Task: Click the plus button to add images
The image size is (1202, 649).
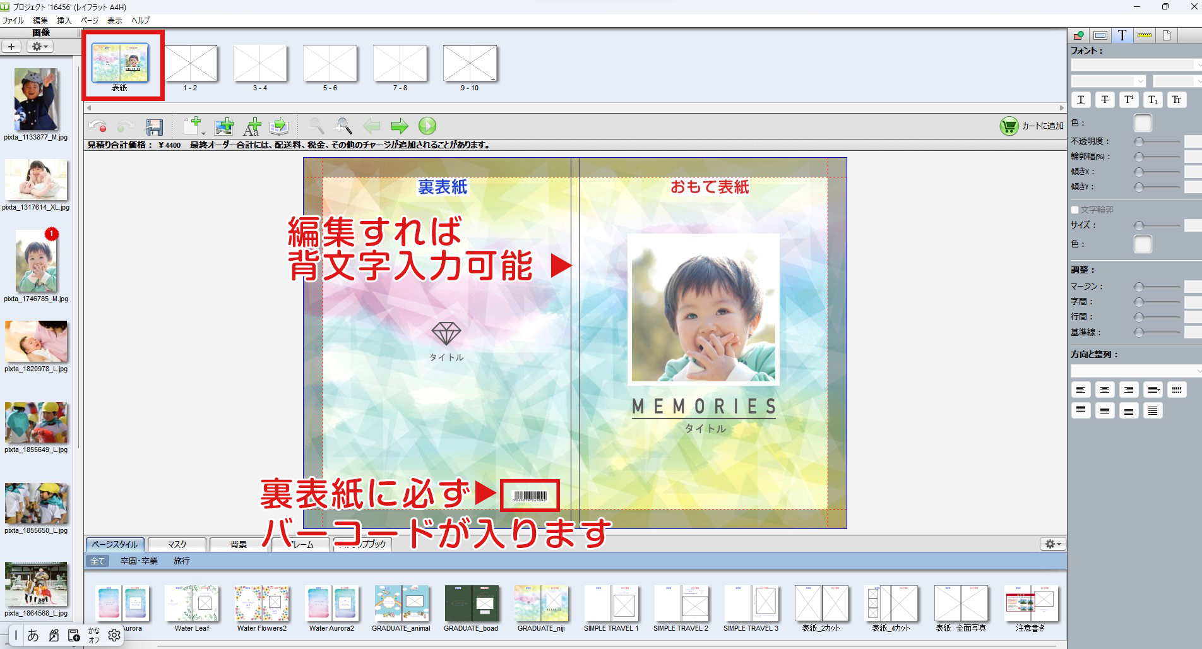Action: [x=11, y=47]
